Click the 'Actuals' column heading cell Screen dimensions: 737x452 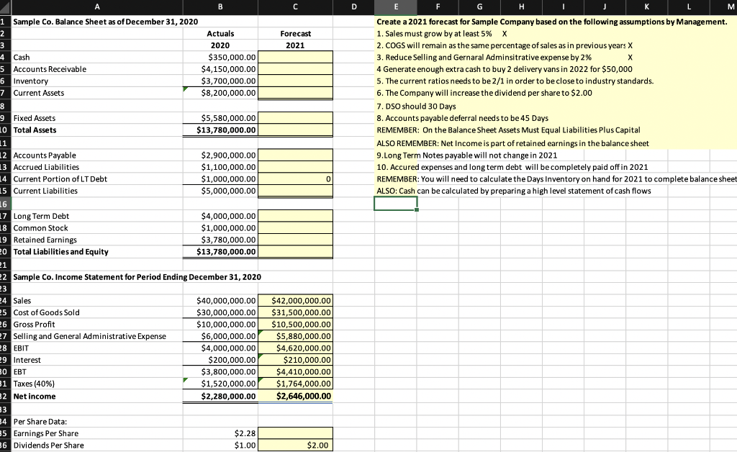click(220, 33)
